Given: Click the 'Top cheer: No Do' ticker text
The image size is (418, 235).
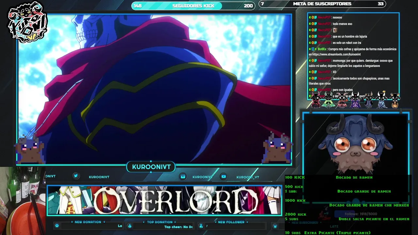Looking at the screenshot, I should [x=178, y=227].
